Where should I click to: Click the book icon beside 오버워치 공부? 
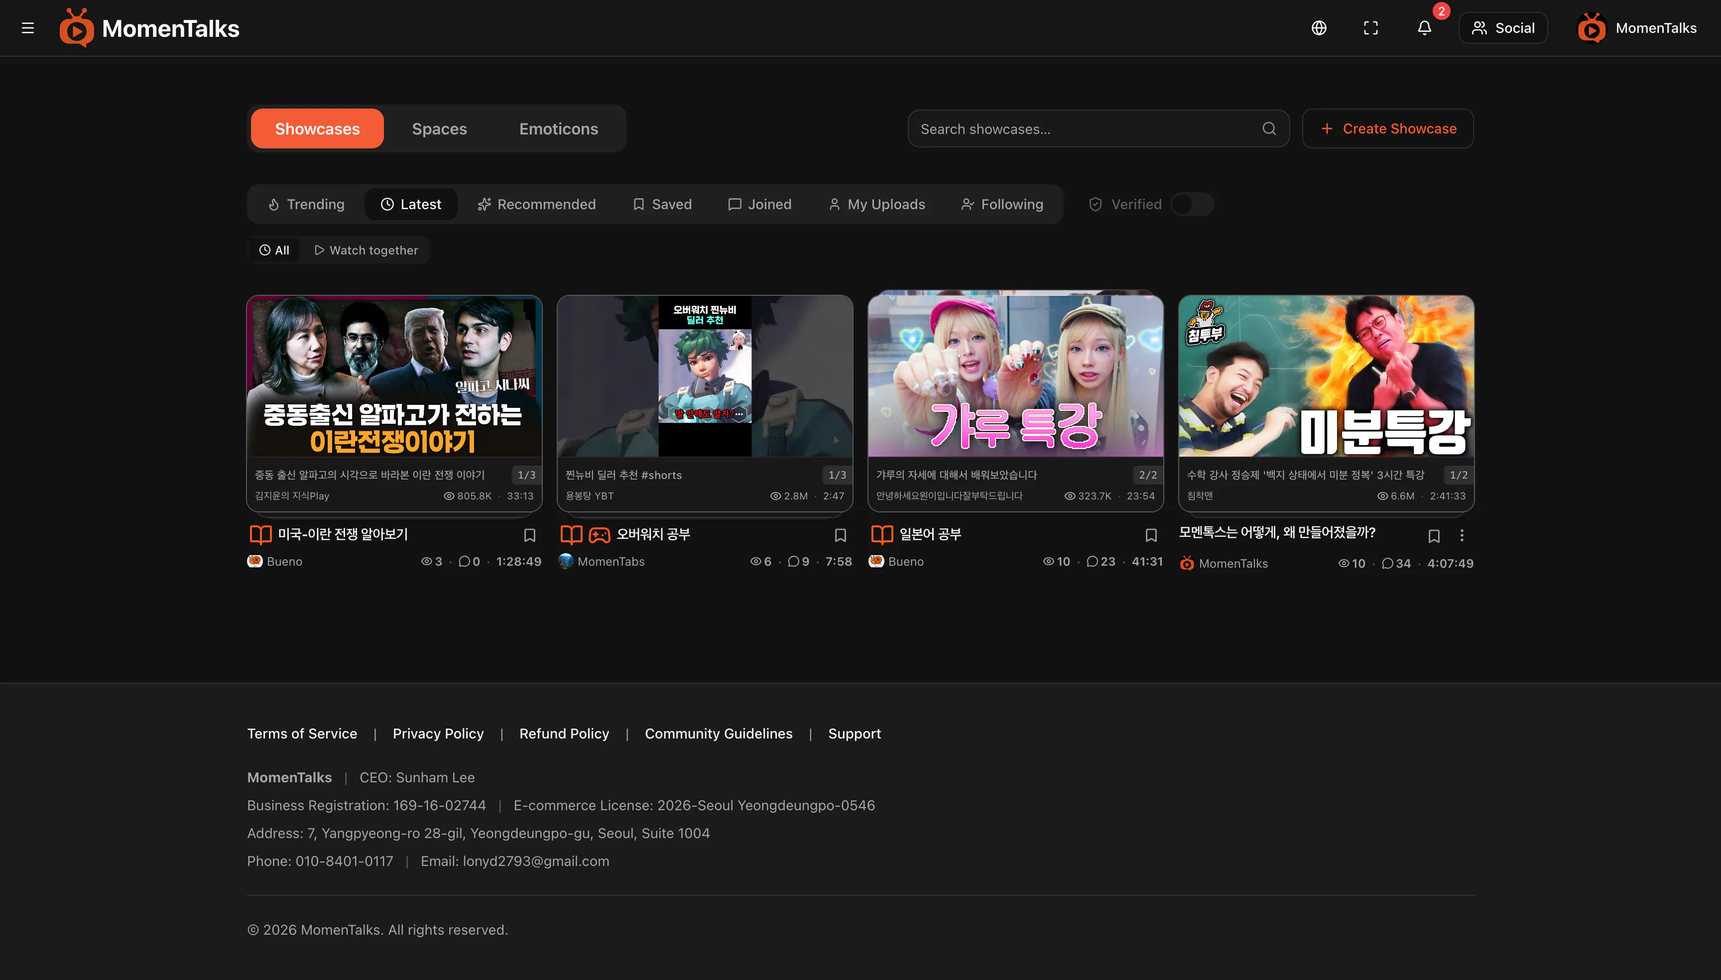pos(571,534)
